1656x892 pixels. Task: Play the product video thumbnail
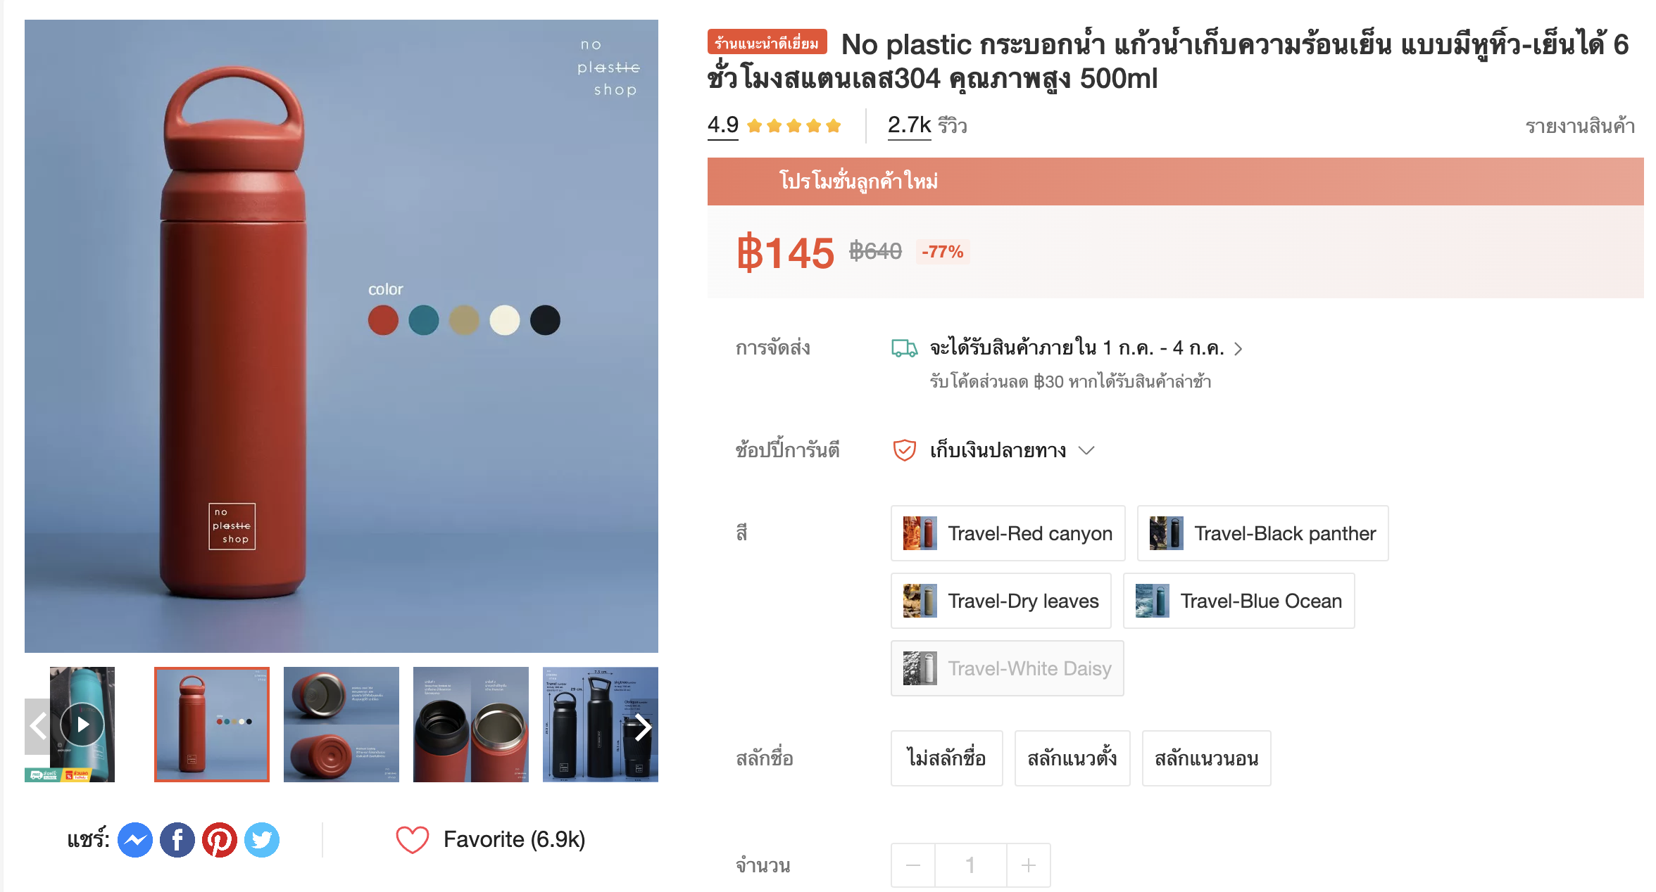pyautogui.click(x=82, y=725)
